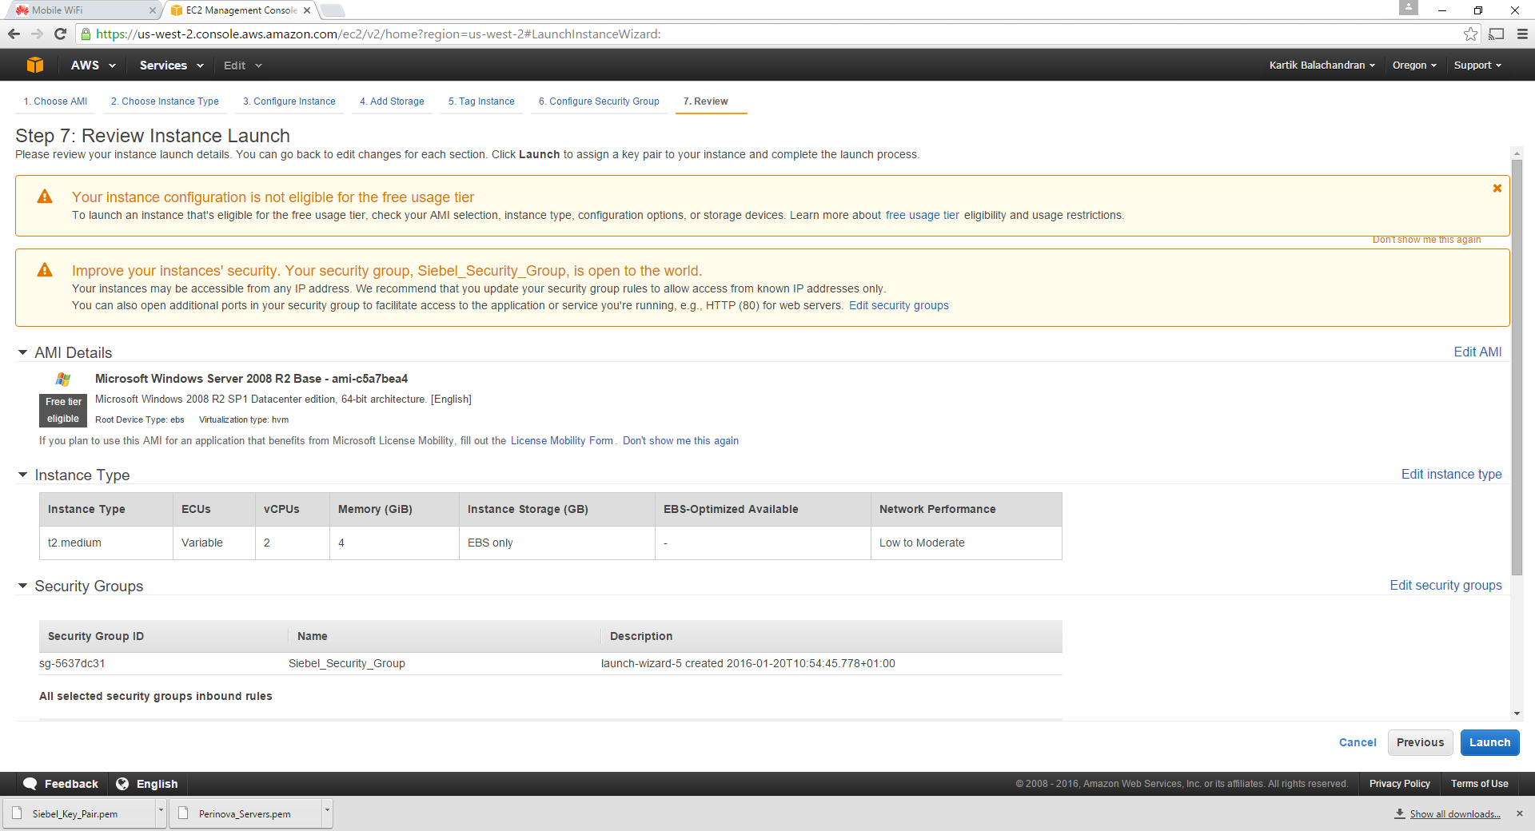This screenshot has width=1535, height=831.
Task: Open the Privacy Policy link
Action: point(1399,784)
